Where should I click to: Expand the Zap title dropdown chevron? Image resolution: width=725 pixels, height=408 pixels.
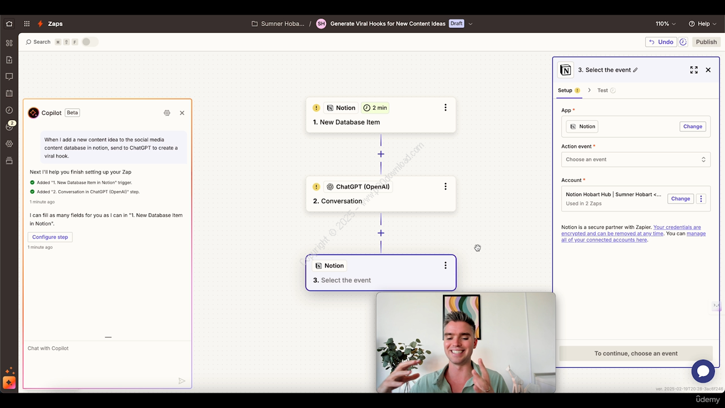tap(470, 24)
